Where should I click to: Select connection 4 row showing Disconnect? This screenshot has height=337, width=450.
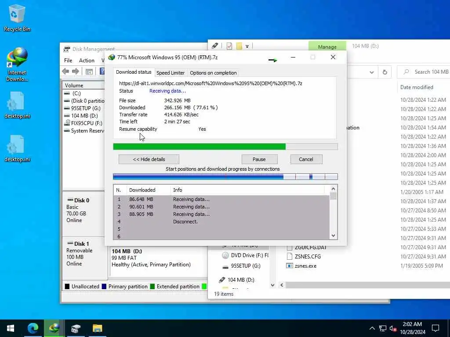[221, 222]
